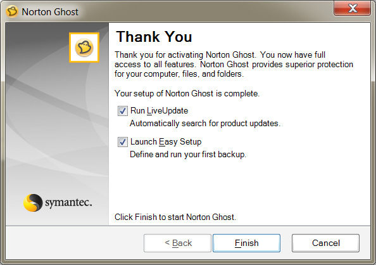This screenshot has height=265, width=376.
Task: Uncheck the Launch Easy Setup checkbox
Action: tap(123, 142)
